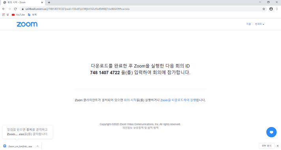Open a new browser tab with plus

pyautogui.click(x=49, y=2)
